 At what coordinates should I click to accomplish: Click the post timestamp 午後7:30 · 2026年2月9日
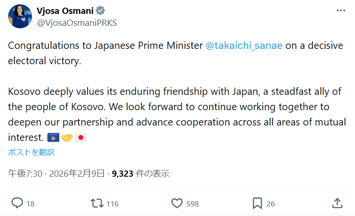pyautogui.click(x=56, y=174)
